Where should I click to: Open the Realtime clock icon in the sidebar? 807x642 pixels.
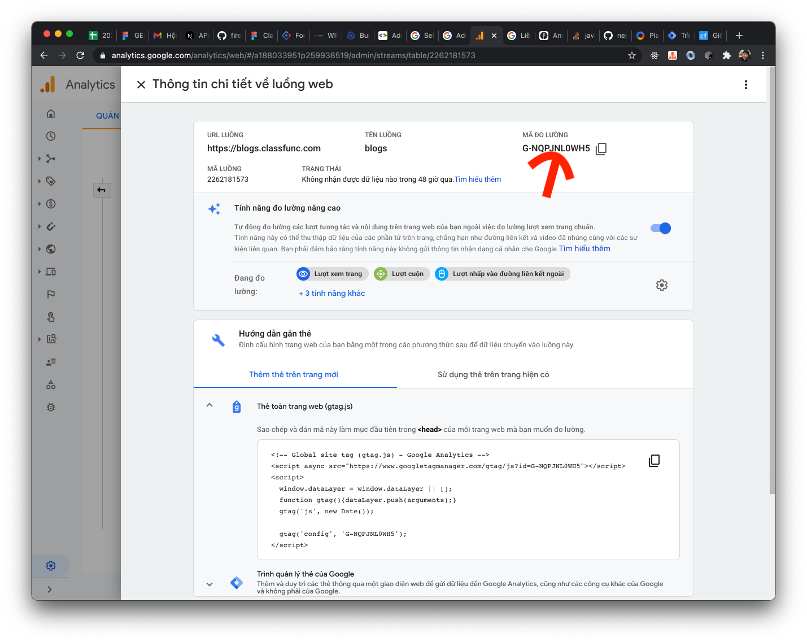(51, 136)
